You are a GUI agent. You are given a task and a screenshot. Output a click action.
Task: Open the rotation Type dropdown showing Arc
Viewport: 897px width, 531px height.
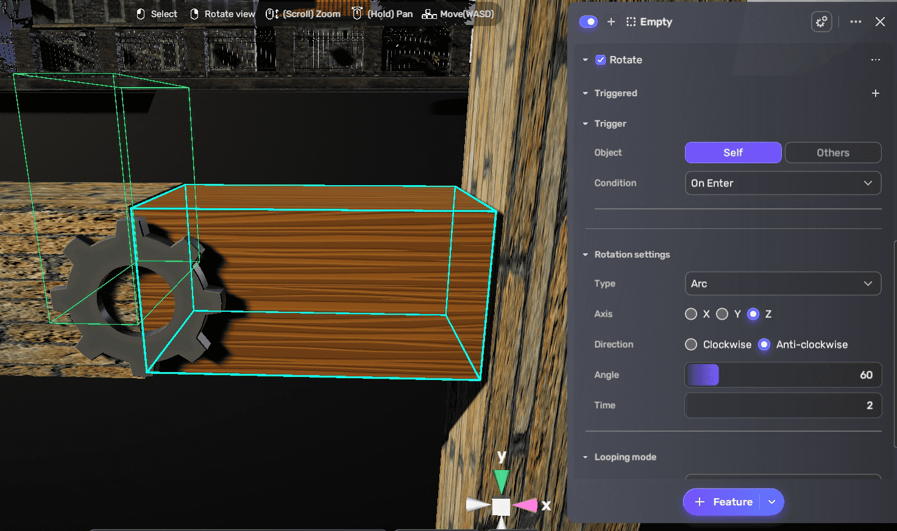pyautogui.click(x=783, y=283)
